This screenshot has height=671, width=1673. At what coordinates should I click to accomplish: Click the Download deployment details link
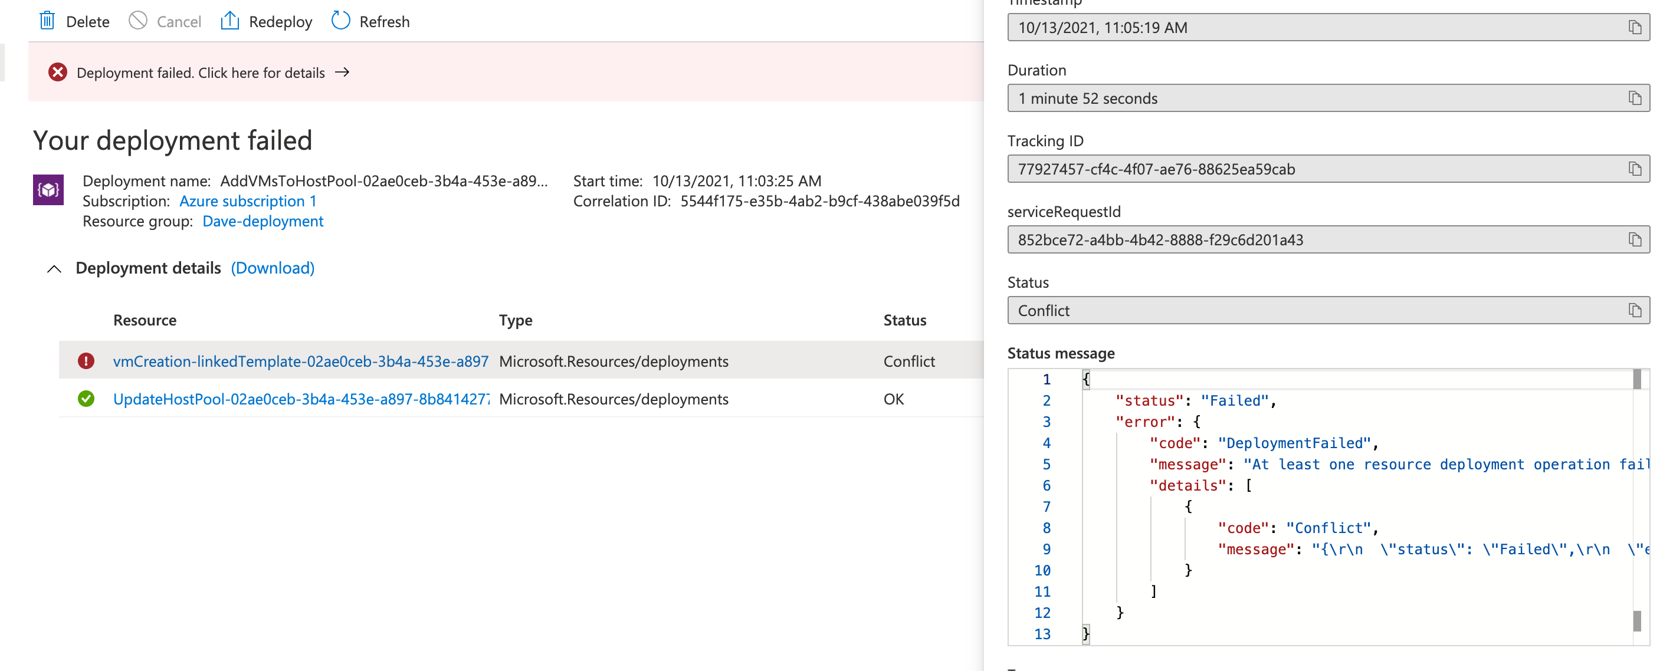(273, 267)
